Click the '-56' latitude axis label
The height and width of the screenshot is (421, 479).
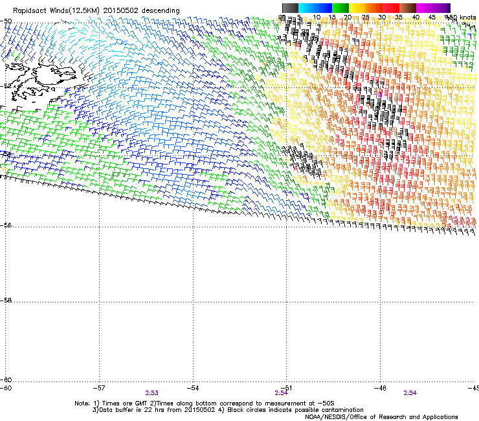(x=6, y=225)
